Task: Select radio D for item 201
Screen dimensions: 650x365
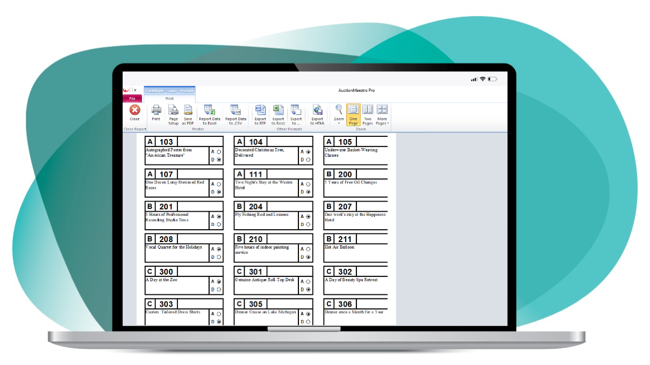Action: click(219, 224)
